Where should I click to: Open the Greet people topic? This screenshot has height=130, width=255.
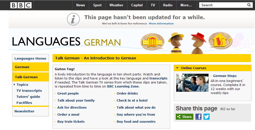tap(68, 93)
